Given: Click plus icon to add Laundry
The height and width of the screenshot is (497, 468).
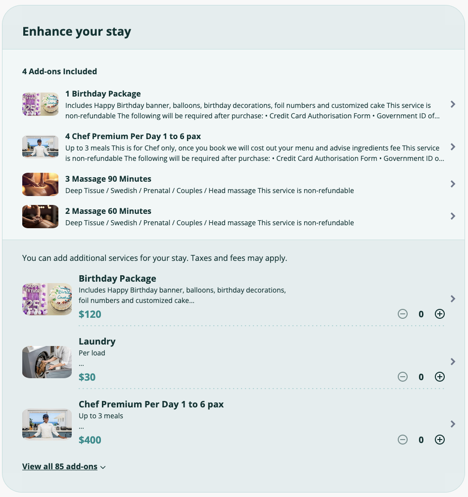Looking at the screenshot, I should (439, 377).
